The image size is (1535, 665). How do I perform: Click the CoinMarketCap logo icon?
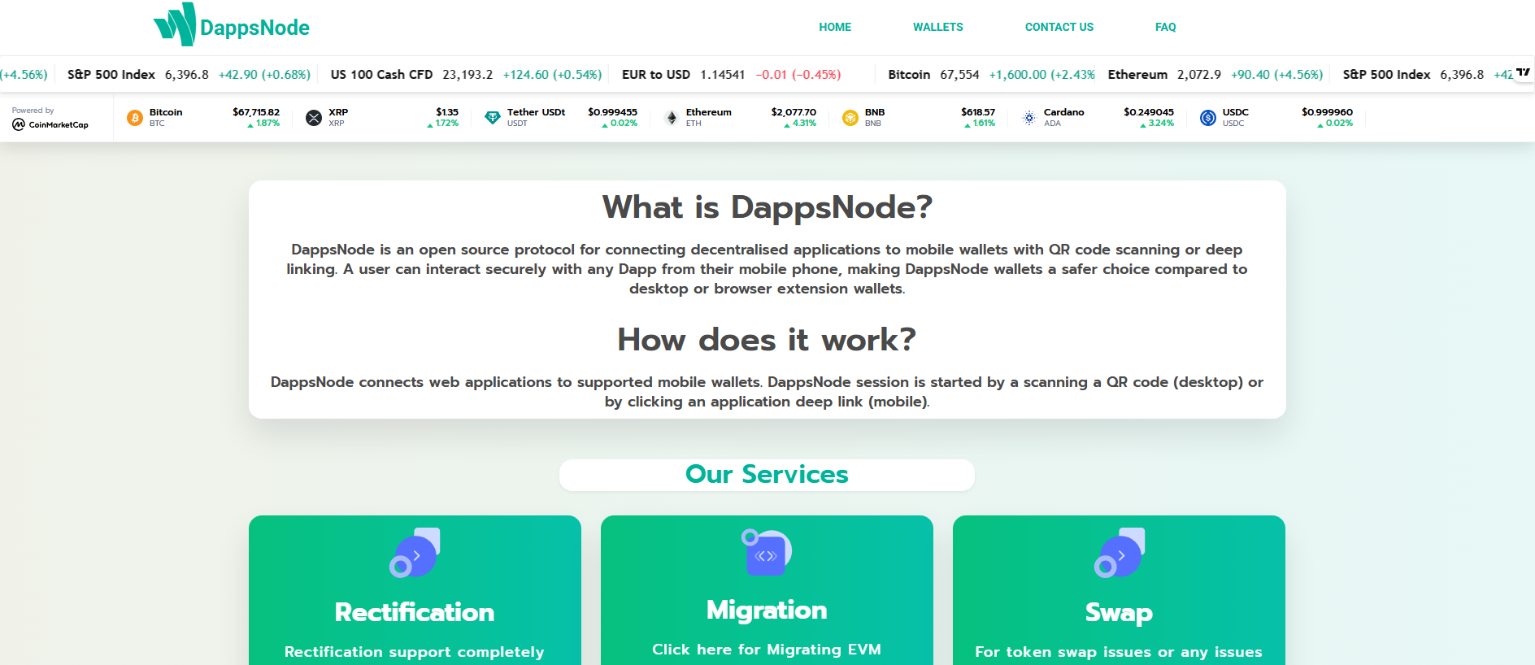tap(19, 124)
